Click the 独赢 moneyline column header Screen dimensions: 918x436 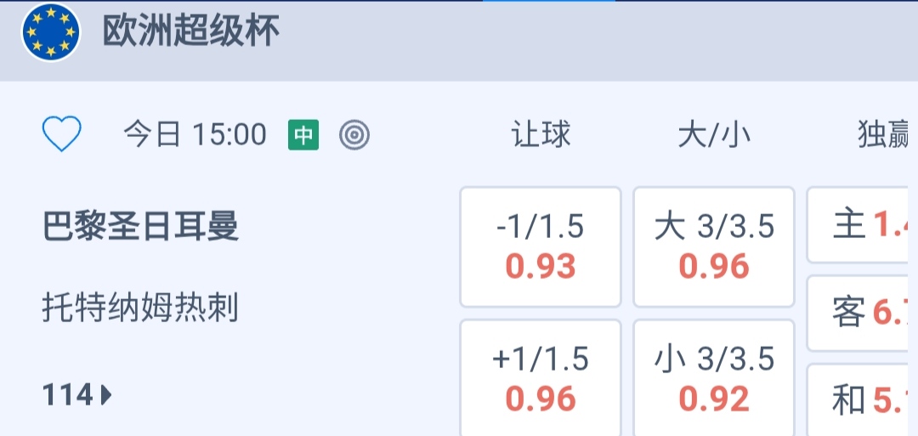tap(882, 135)
